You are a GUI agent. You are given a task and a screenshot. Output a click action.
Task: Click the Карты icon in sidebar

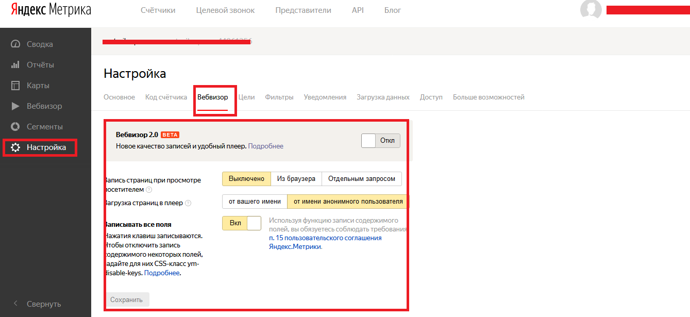pyautogui.click(x=15, y=86)
